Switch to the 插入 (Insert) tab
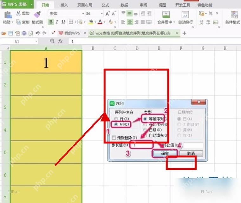Screen dimensions: 241x203 tap(64, 5)
